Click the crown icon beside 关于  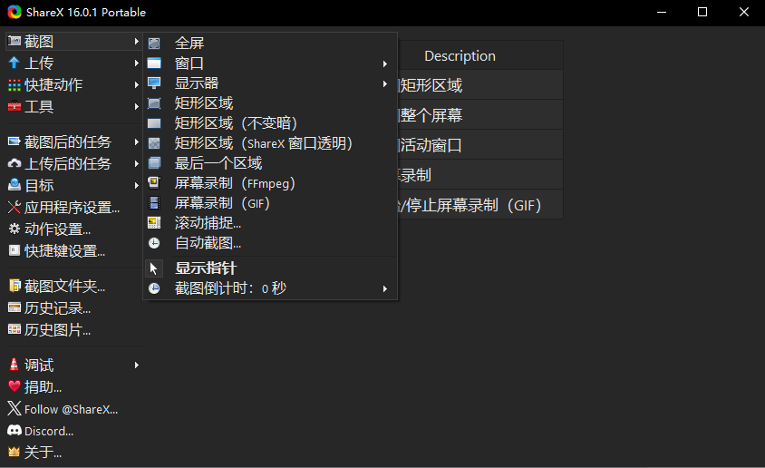tap(15, 453)
